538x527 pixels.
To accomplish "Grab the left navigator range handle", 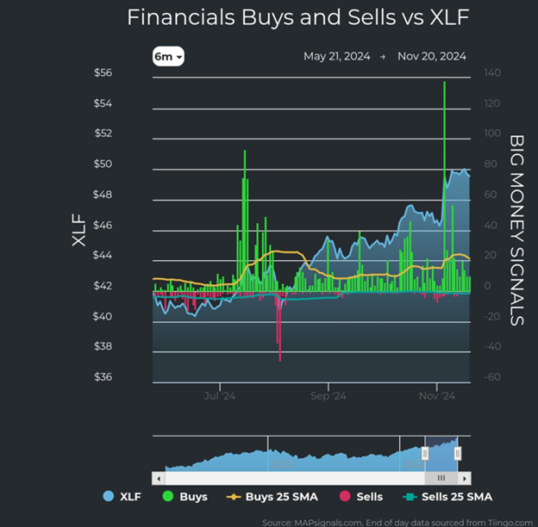I will pos(425,453).
